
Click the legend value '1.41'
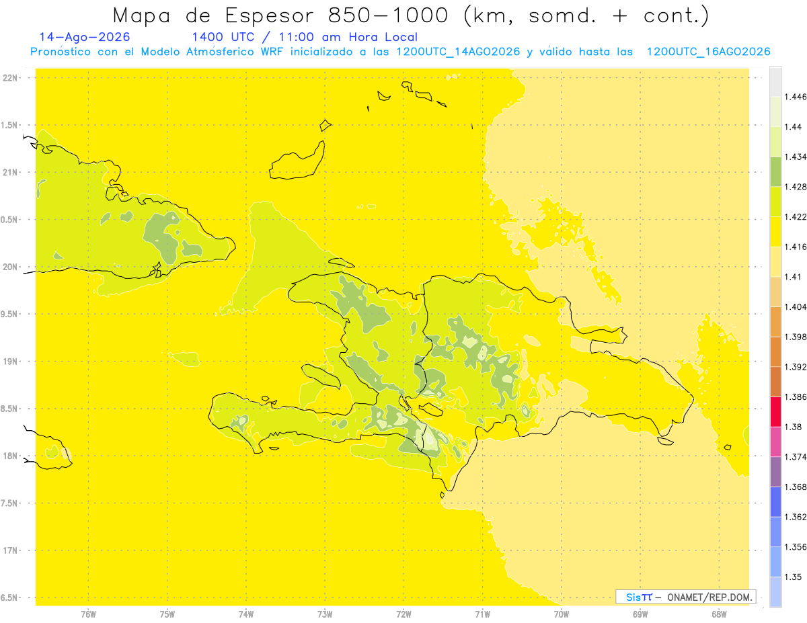792,277
